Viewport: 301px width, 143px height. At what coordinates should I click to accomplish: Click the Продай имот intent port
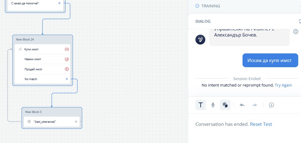tap(67, 69)
